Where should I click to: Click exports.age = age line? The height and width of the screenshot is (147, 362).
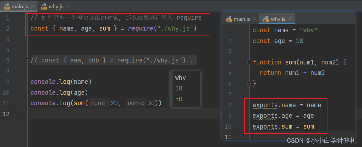[283, 116]
